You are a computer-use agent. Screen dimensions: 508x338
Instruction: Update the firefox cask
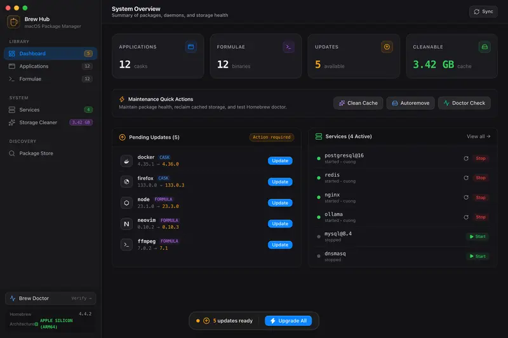click(280, 182)
